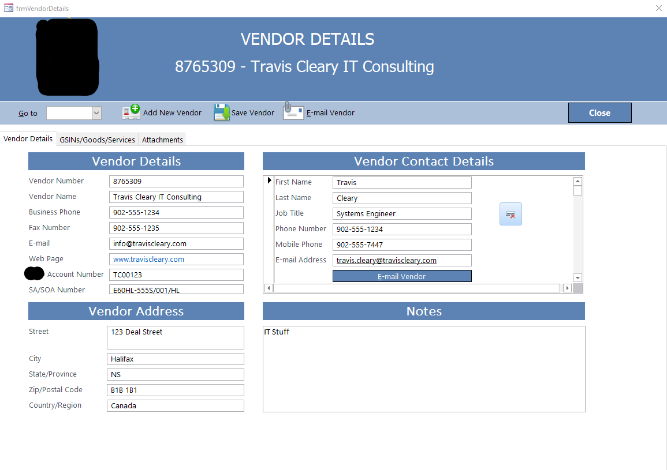Click the Add New Vendor icon
The image size is (667, 470).
[x=131, y=112]
